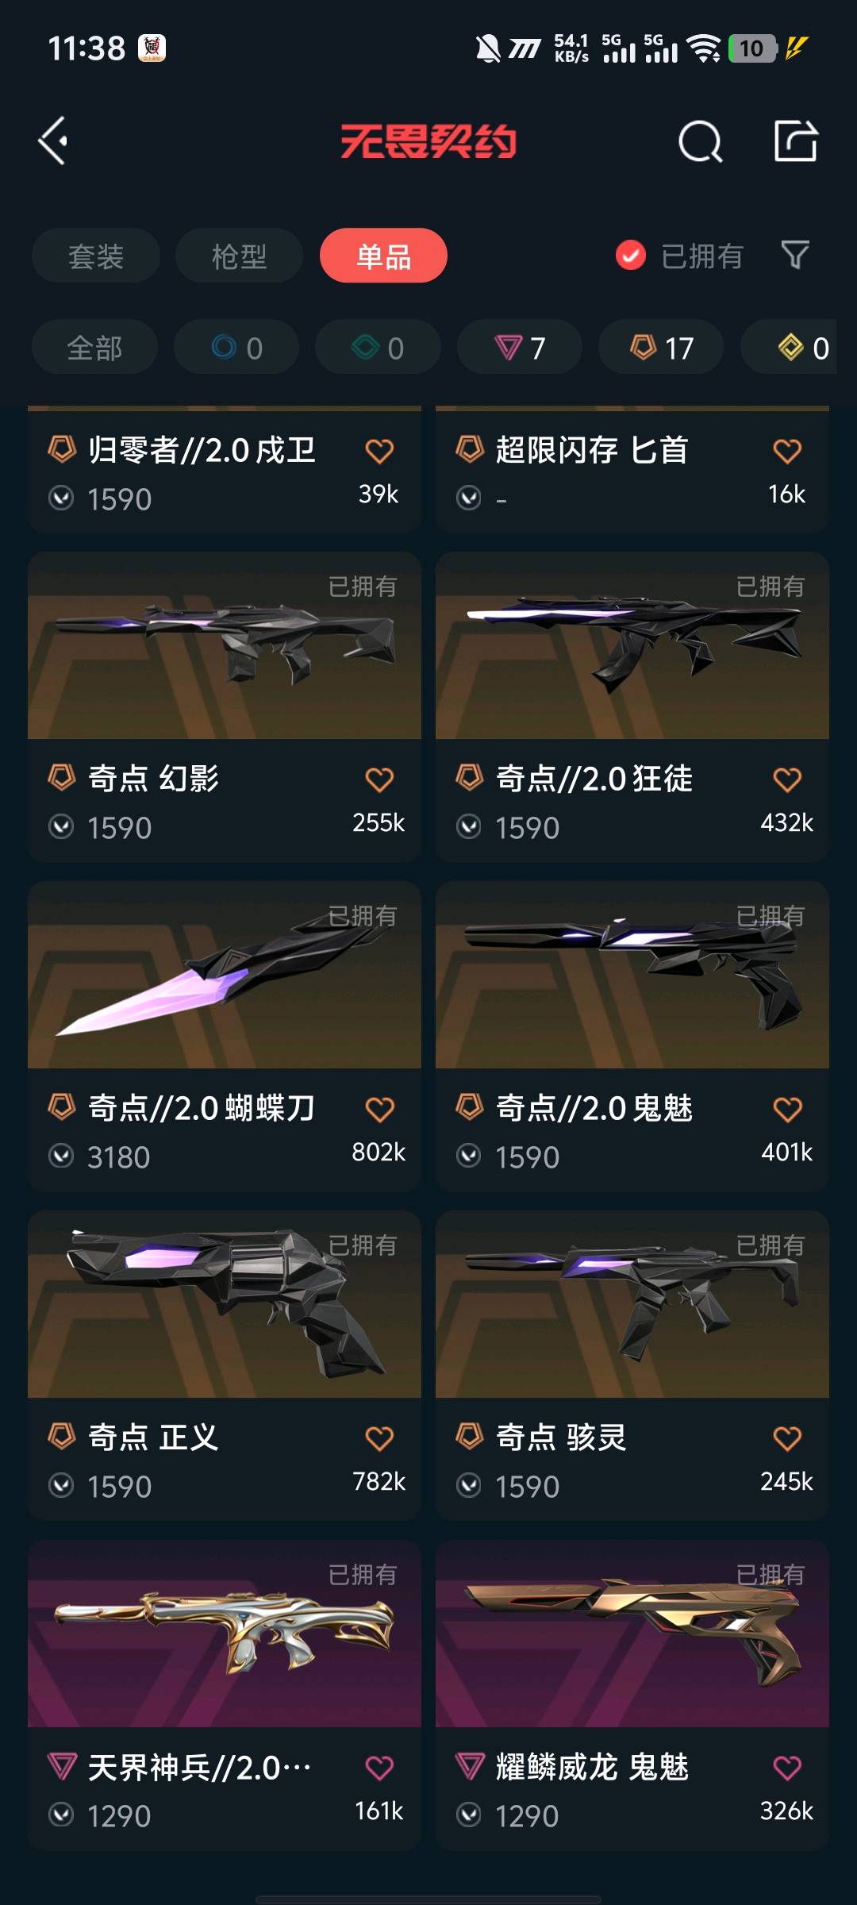Open the 奇点 骇灵 item name

click(x=561, y=1437)
